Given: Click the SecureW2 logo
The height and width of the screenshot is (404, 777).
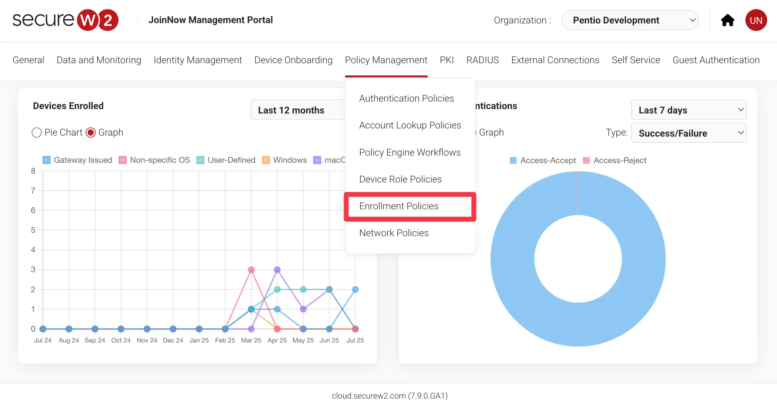Looking at the screenshot, I should coord(65,20).
